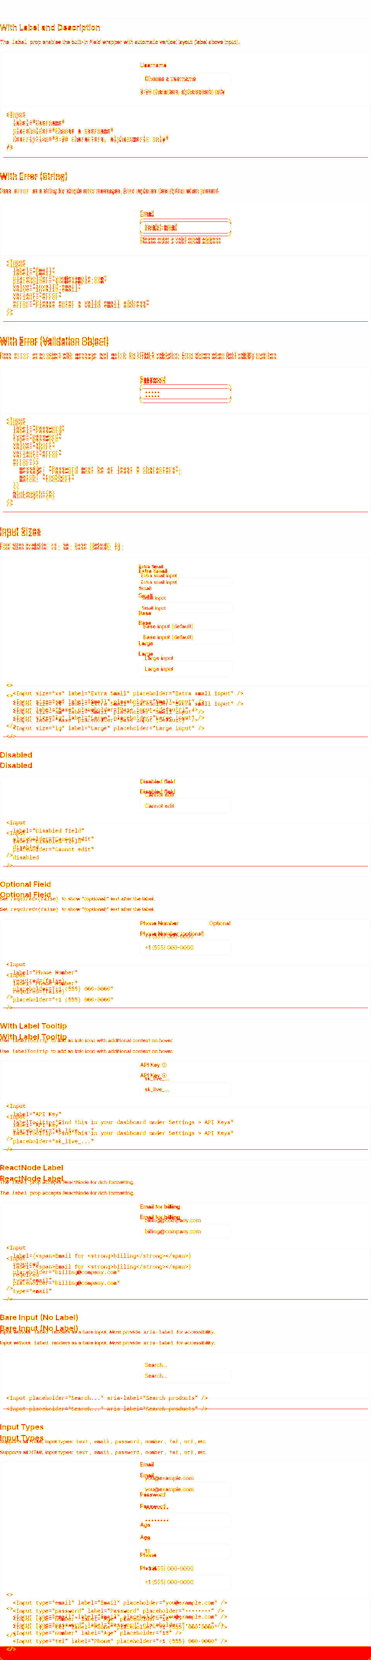Click the 'With Error (String)' heading
371x1660 pixels.
34,177
